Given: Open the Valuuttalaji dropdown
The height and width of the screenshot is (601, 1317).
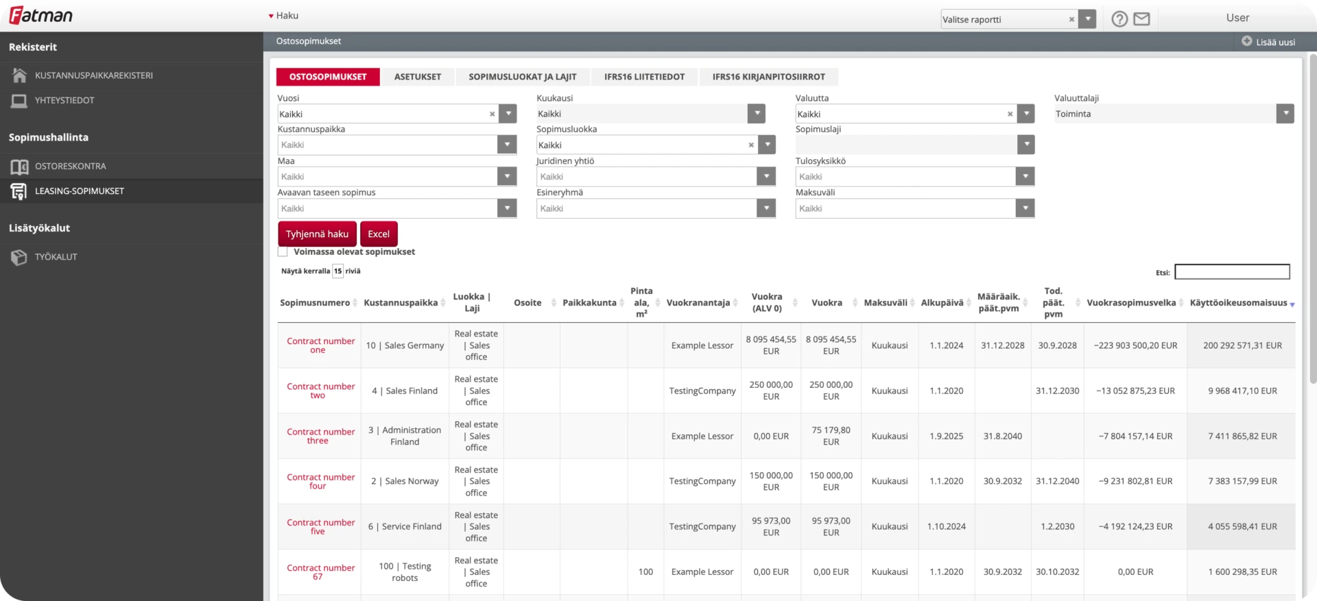Looking at the screenshot, I should [x=1285, y=114].
